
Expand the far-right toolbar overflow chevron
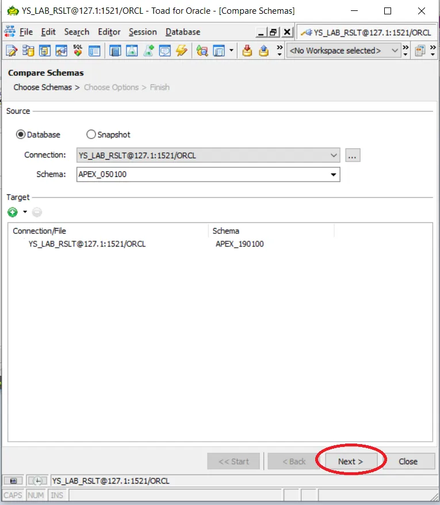[433, 51]
